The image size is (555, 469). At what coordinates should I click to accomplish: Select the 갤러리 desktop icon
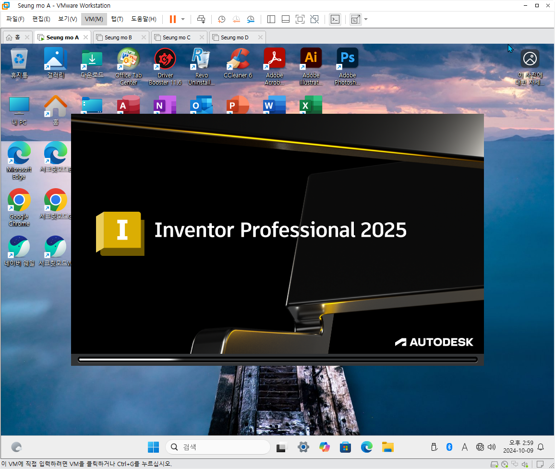pyautogui.click(x=56, y=63)
